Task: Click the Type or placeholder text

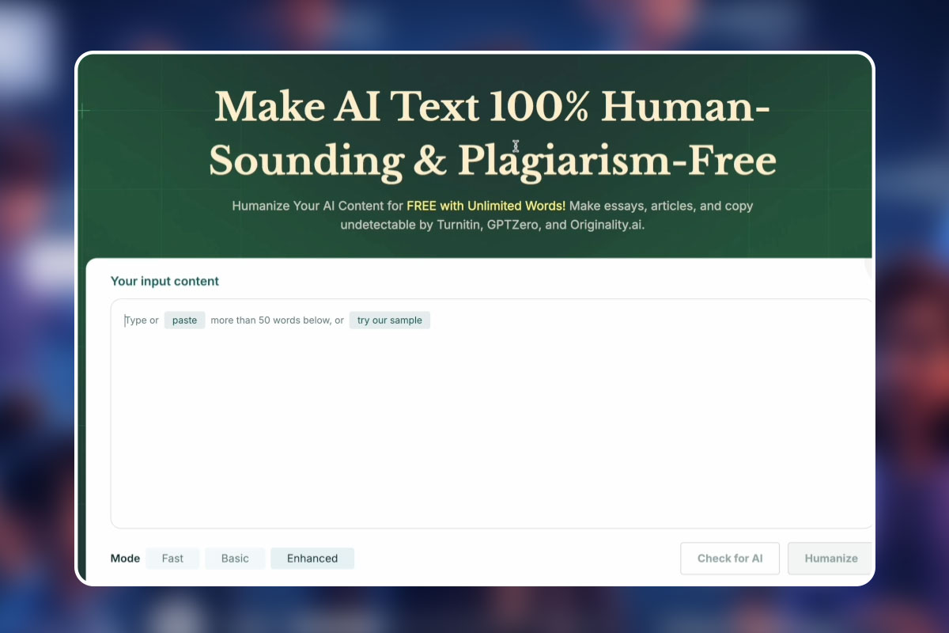Action: pyautogui.click(x=142, y=320)
